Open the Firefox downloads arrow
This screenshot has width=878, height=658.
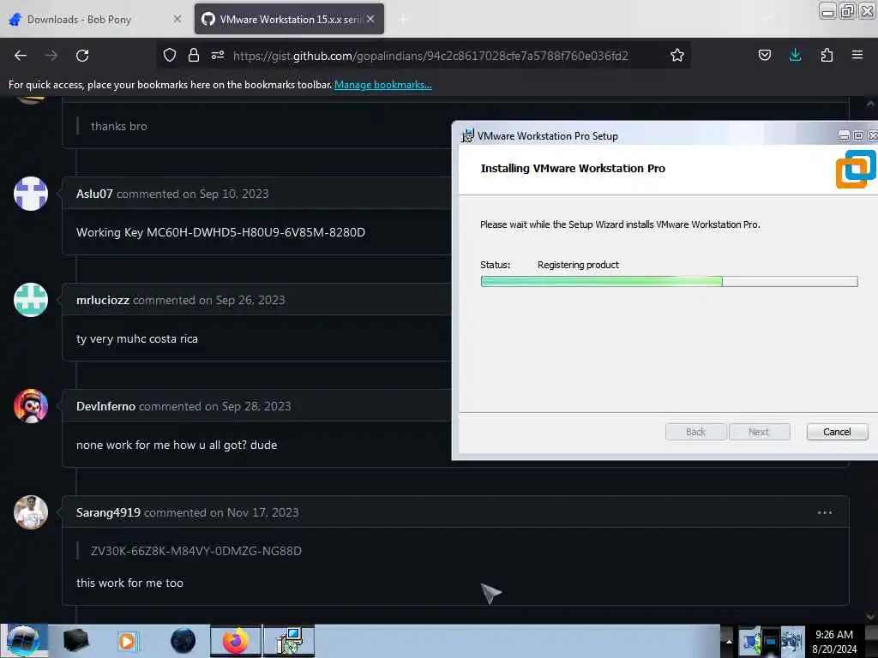coord(795,55)
